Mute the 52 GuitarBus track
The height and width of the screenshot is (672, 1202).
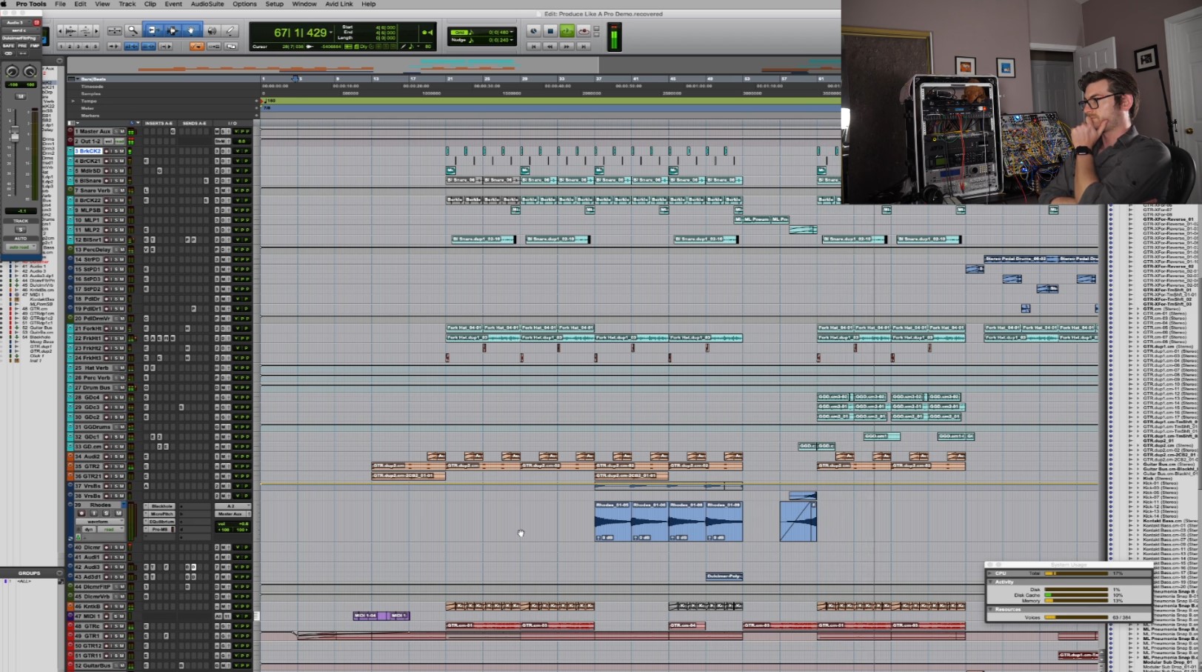121,665
